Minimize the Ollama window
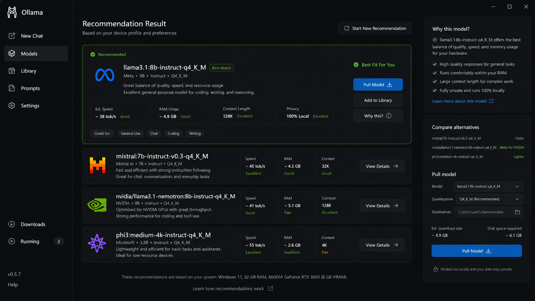 493,7
